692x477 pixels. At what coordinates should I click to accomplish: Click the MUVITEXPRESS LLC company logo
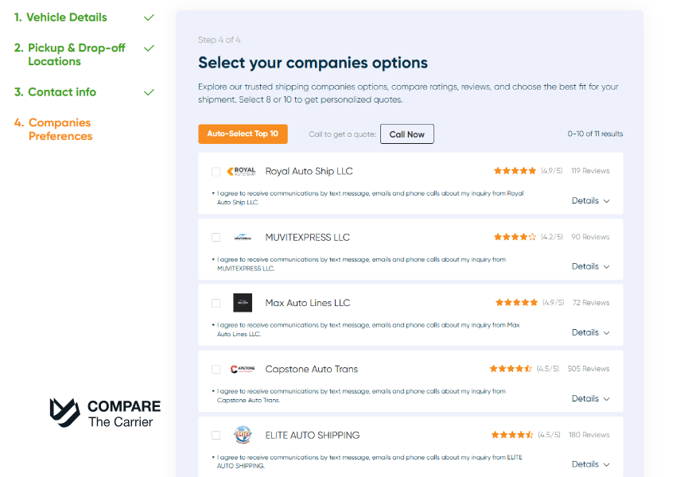click(x=242, y=236)
